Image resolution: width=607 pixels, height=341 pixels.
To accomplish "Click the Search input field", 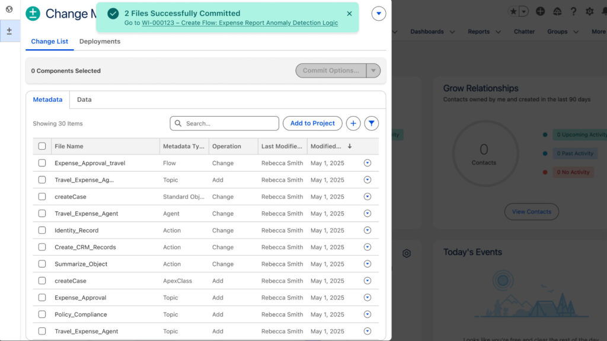I will tap(228, 123).
